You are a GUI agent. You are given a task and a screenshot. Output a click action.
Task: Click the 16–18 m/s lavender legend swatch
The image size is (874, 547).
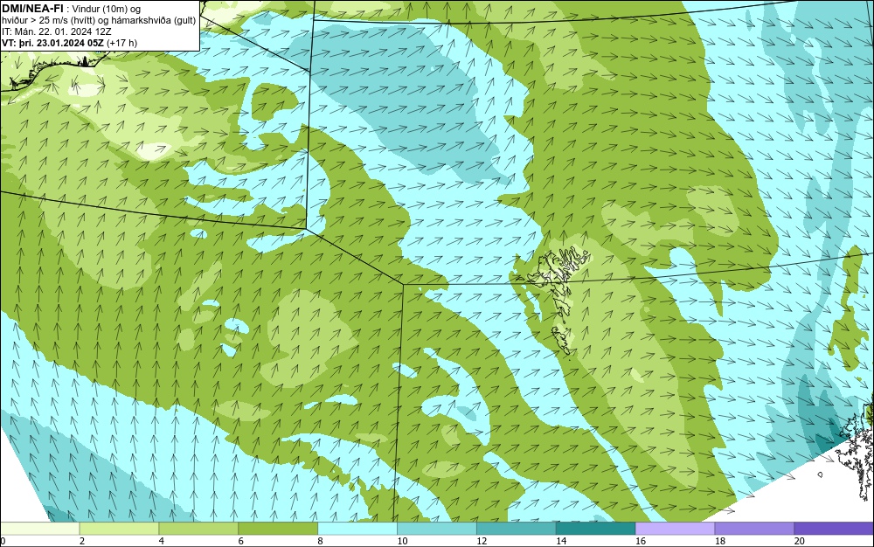675,528
